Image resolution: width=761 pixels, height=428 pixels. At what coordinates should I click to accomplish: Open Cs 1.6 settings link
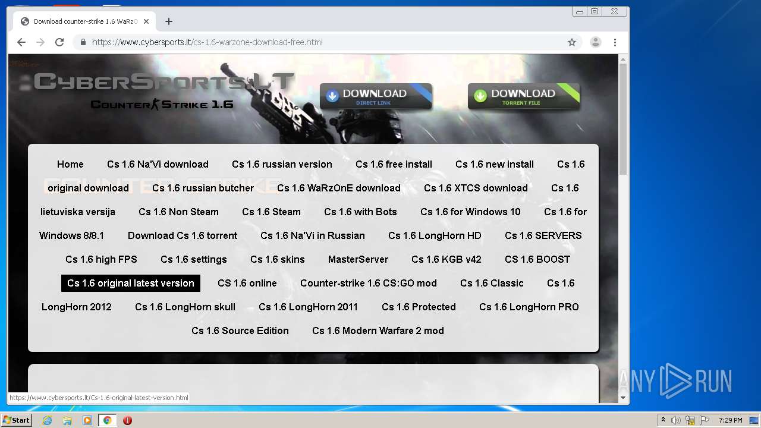(x=194, y=259)
